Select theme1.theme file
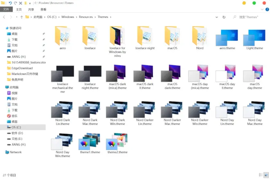Image resolution: width=270 pixels, height=179 pixels. (x=90, y=144)
